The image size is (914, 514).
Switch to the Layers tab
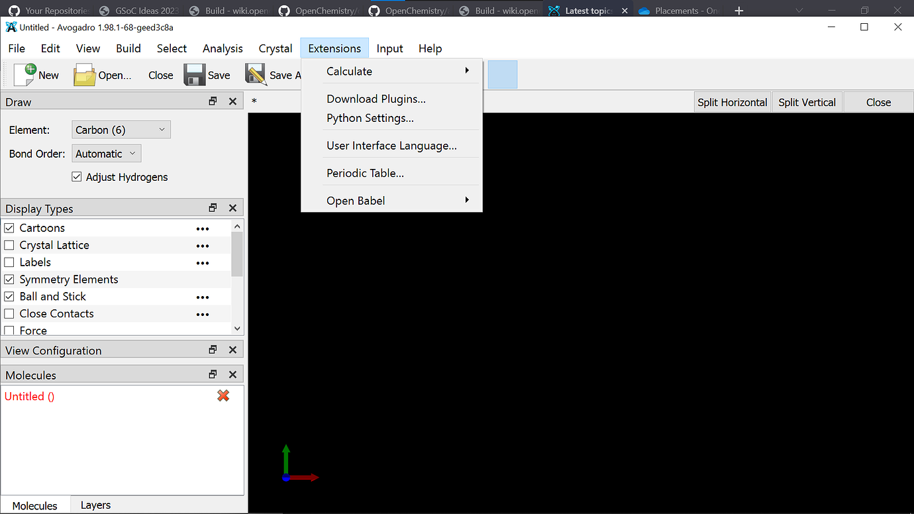[95, 505]
